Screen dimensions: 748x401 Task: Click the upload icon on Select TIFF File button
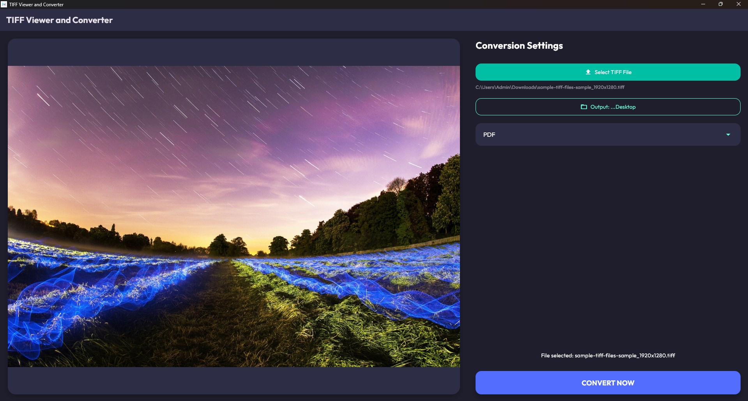click(x=589, y=72)
